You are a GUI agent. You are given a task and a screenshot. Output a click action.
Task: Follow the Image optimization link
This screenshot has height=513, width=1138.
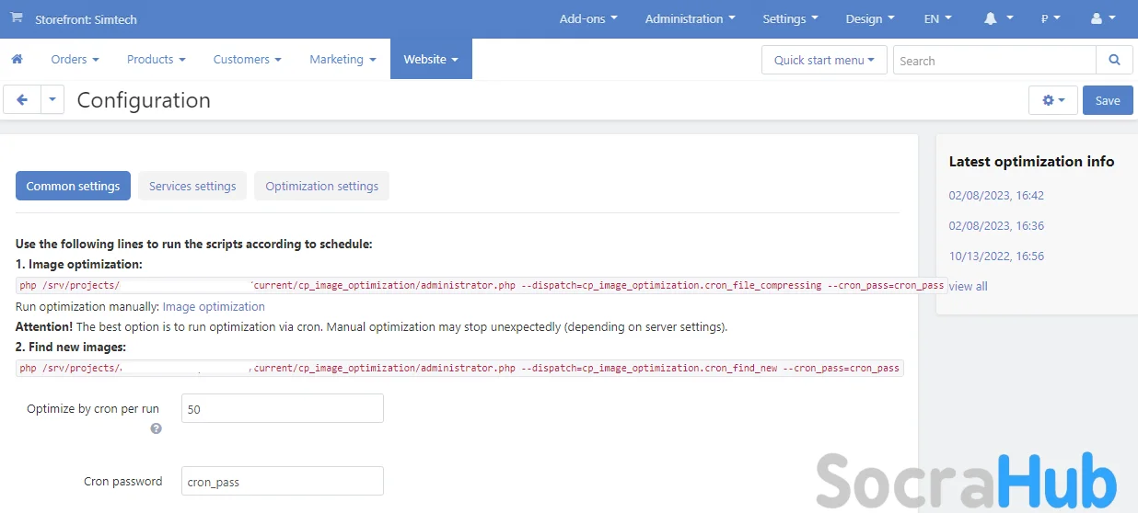(x=214, y=307)
